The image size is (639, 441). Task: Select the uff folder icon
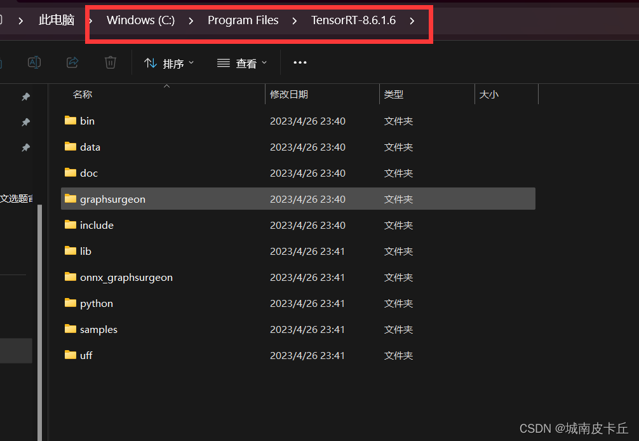71,355
